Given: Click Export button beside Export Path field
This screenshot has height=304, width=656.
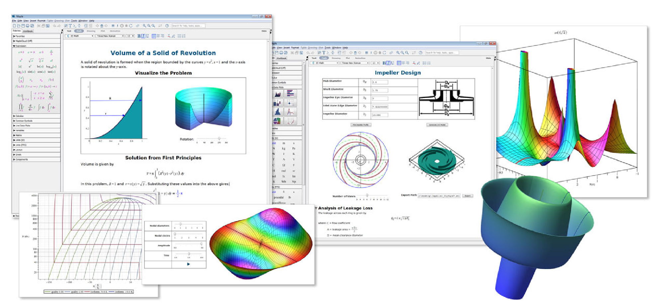Looking at the screenshot, I should pos(467,196).
